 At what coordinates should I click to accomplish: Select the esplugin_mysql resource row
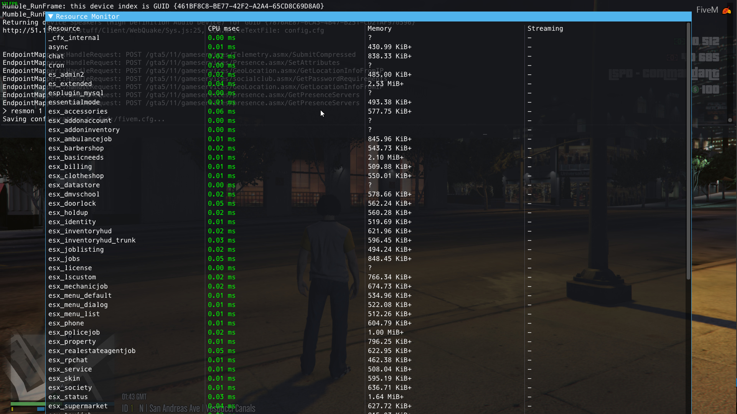point(366,93)
